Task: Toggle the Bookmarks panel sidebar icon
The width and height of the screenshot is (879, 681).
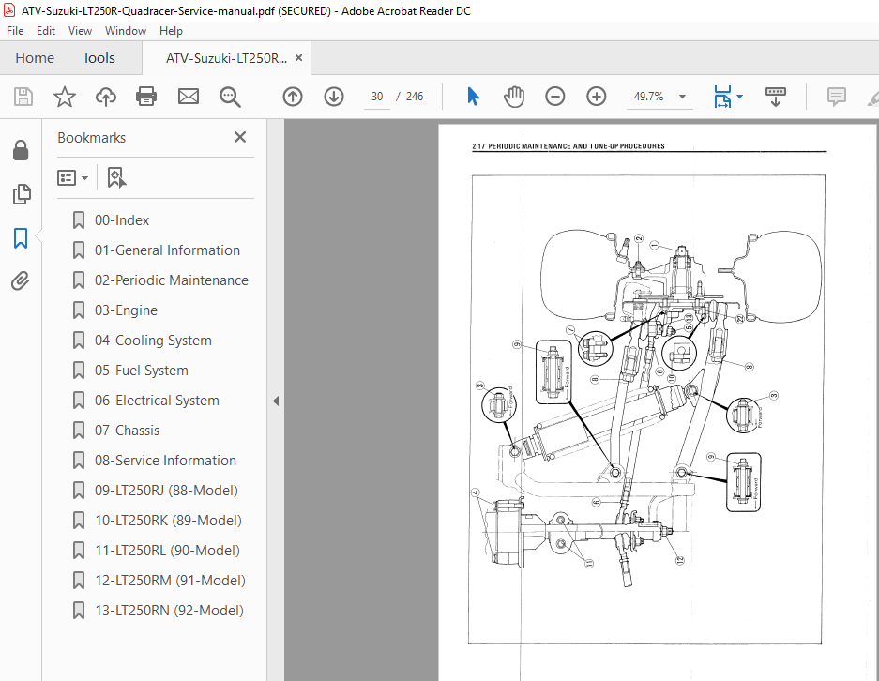Action: [x=21, y=237]
